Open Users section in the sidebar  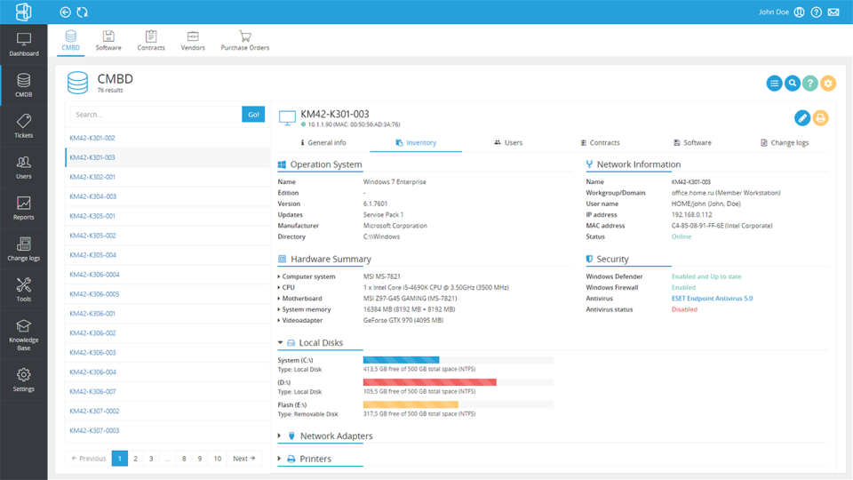23,167
